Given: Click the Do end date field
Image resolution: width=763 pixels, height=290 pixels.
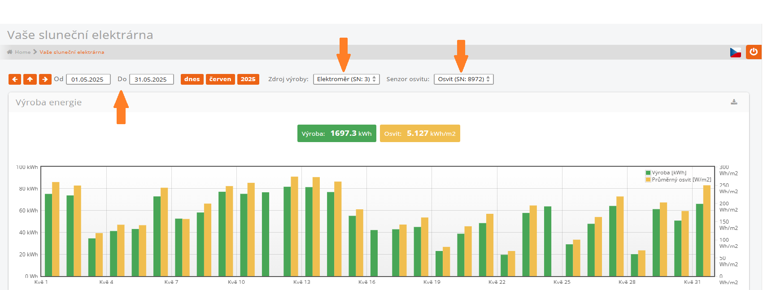Looking at the screenshot, I should coord(151,79).
